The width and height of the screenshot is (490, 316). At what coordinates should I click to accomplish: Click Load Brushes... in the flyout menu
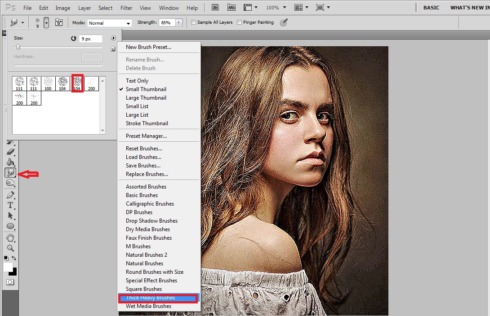coord(143,157)
